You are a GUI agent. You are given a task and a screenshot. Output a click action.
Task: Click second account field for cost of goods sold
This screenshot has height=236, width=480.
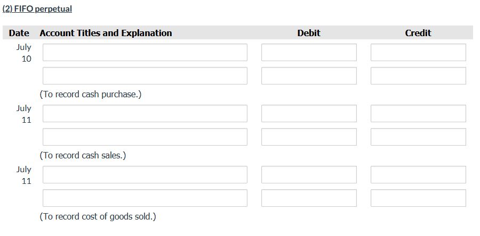[145, 198]
